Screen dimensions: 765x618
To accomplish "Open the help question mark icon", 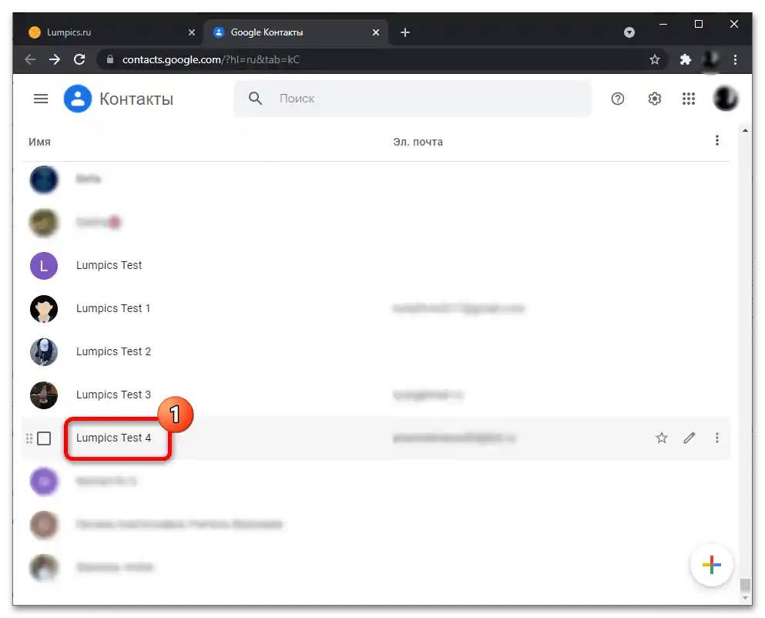I will [x=618, y=99].
